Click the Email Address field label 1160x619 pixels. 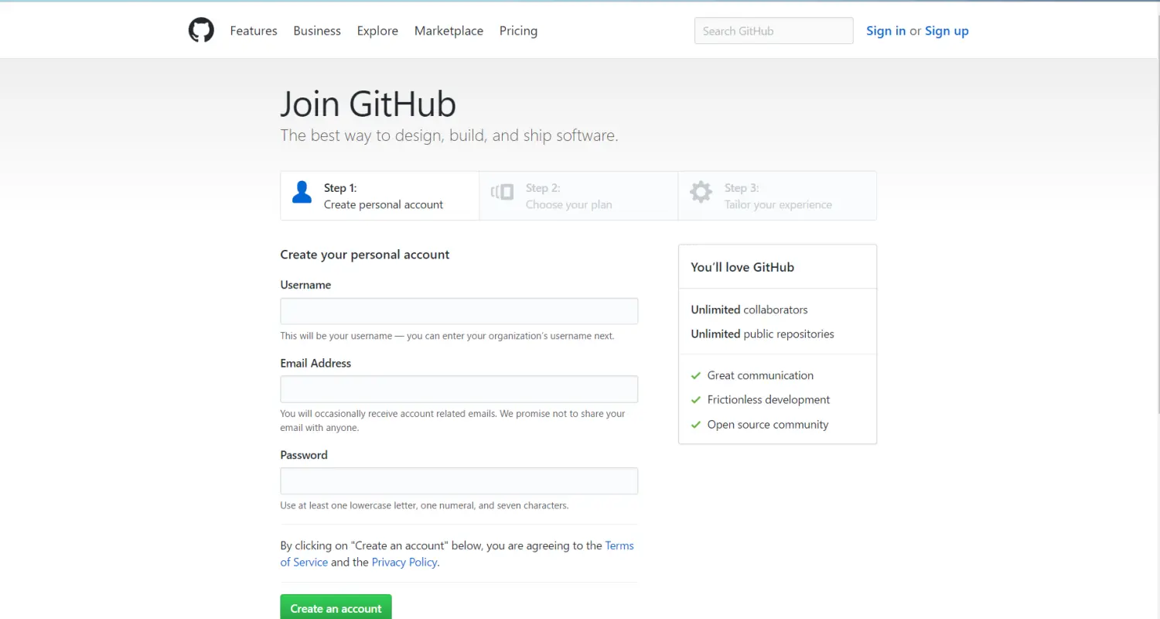click(x=316, y=363)
